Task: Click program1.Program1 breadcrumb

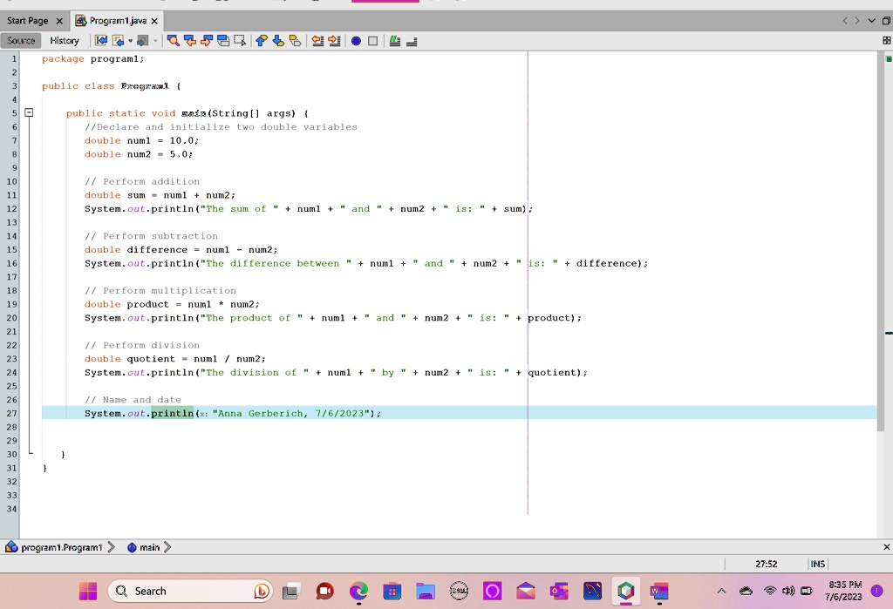Action: (x=61, y=547)
